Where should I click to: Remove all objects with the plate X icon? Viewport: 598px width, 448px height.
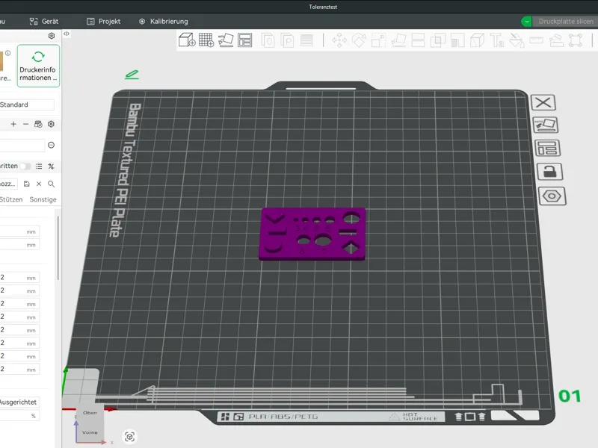pos(543,102)
